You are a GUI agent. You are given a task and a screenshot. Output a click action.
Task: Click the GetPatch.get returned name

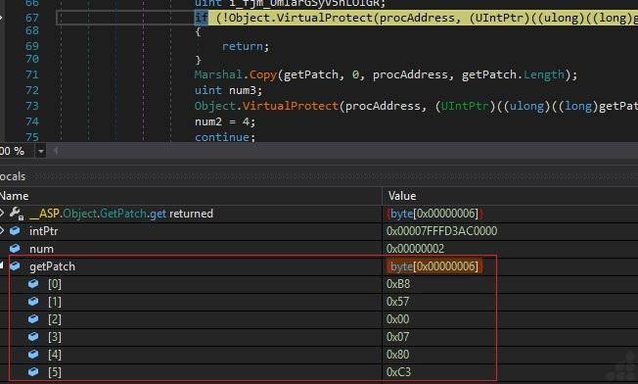pos(120,214)
